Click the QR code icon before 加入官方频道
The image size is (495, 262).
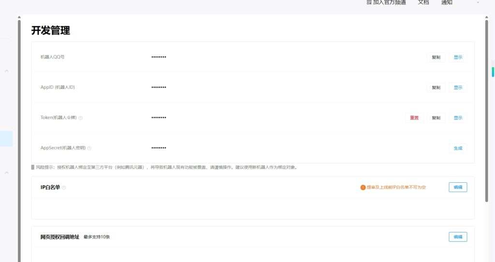pos(369,2)
